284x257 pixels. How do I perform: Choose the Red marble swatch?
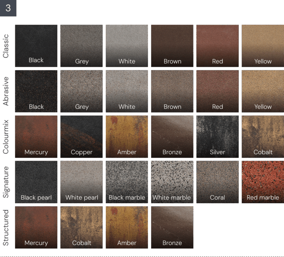(x=263, y=182)
